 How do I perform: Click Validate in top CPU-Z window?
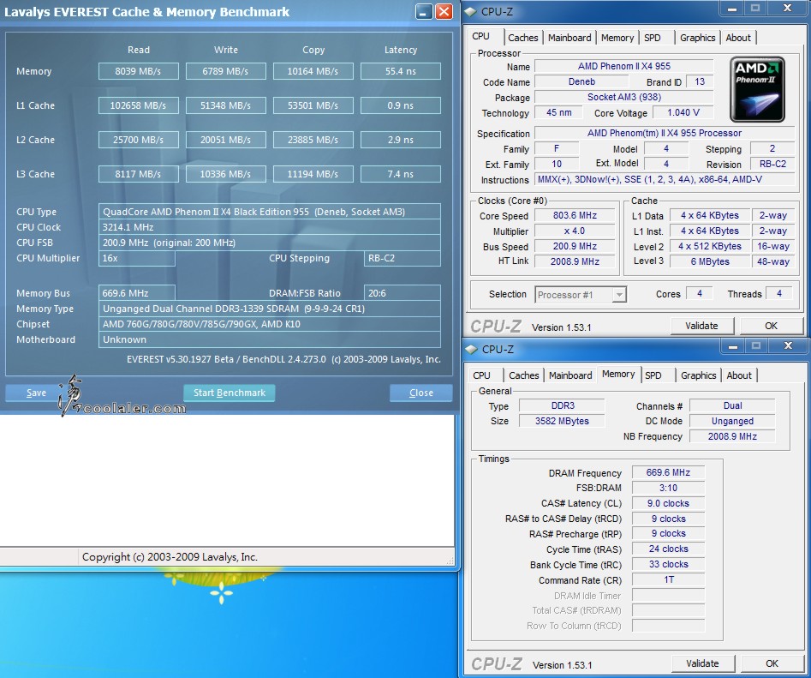tap(702, 326)
